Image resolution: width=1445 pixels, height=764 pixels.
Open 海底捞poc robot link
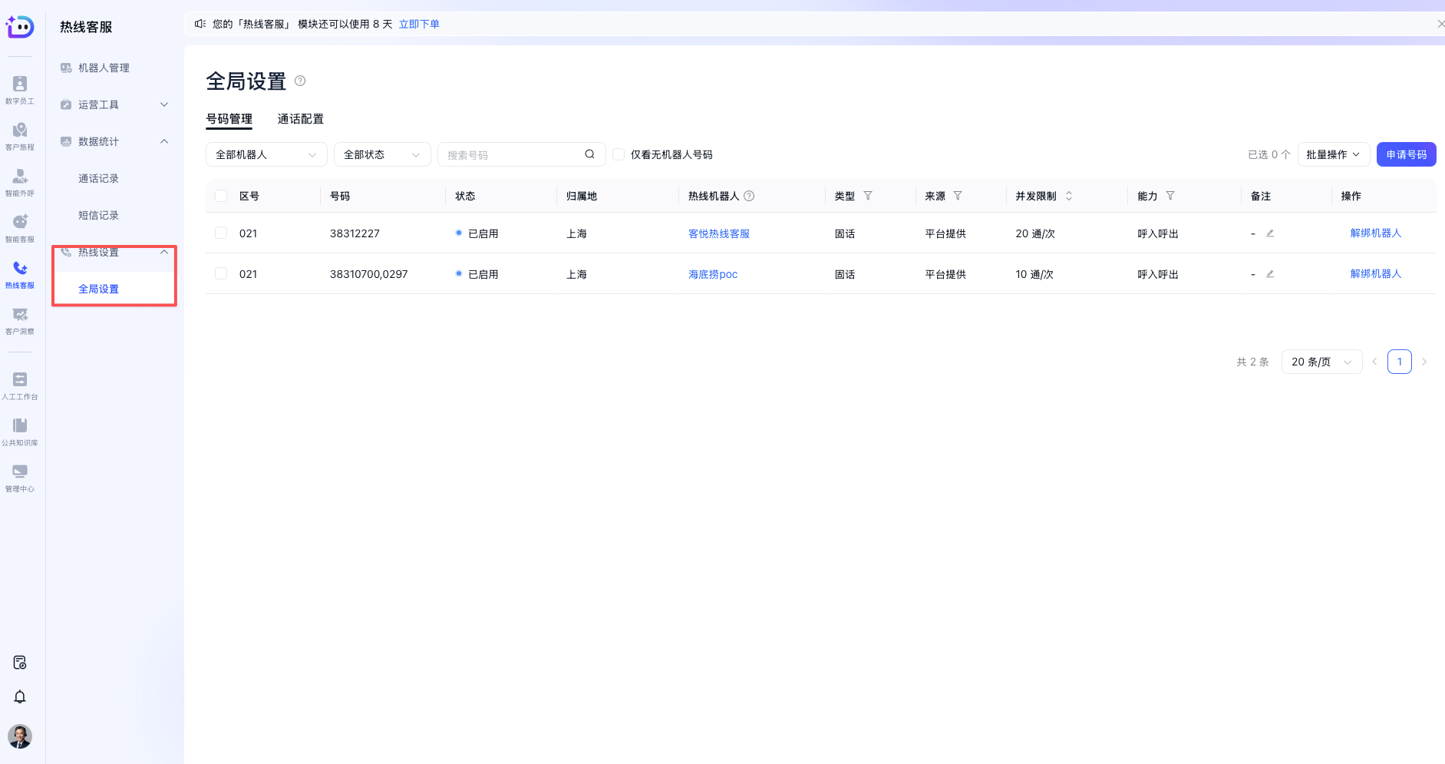712,274
